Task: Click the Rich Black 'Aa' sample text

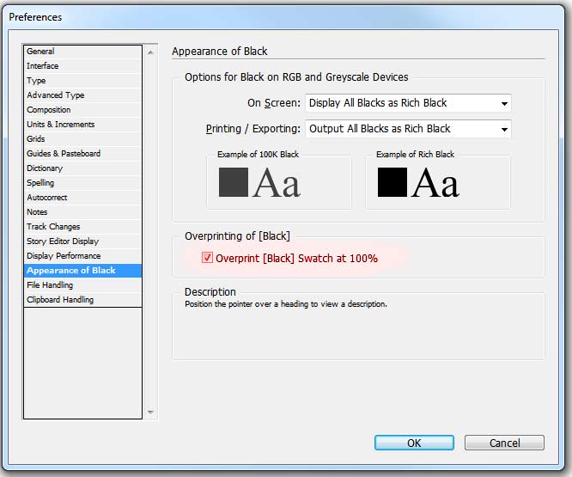Action: point(435,183)
